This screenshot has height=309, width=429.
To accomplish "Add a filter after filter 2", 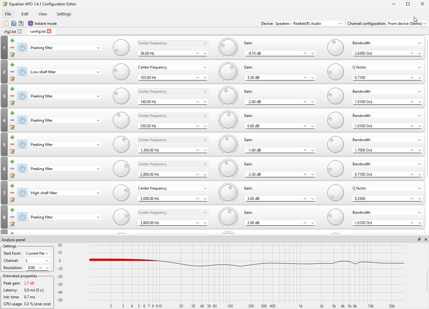I will click(x=12, y=65).
